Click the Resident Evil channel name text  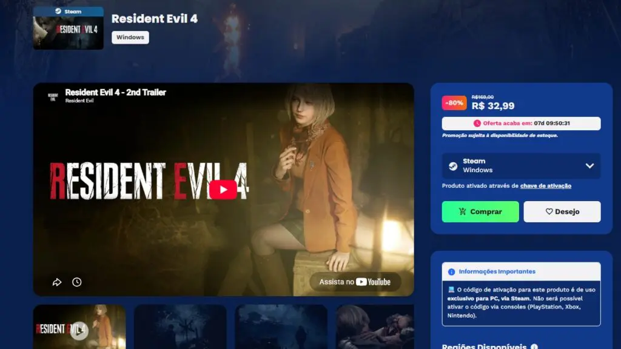[x=79, y=101]
